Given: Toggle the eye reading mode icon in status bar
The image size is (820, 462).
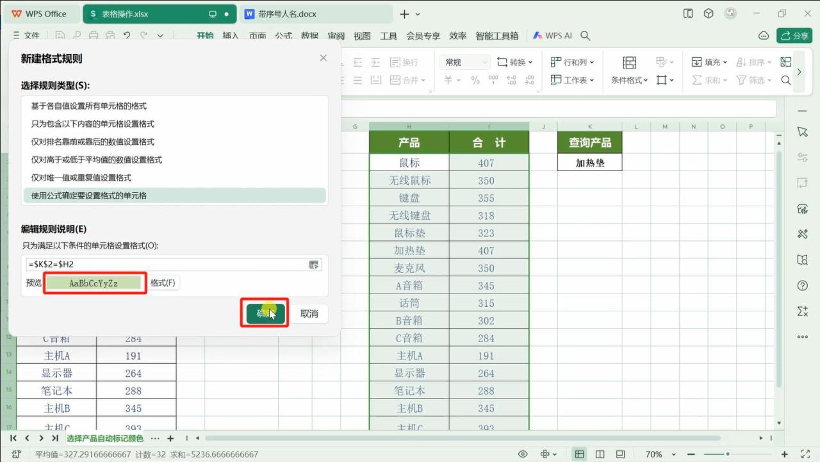Looking at the screenshot, I should click(x=523, y=454).
